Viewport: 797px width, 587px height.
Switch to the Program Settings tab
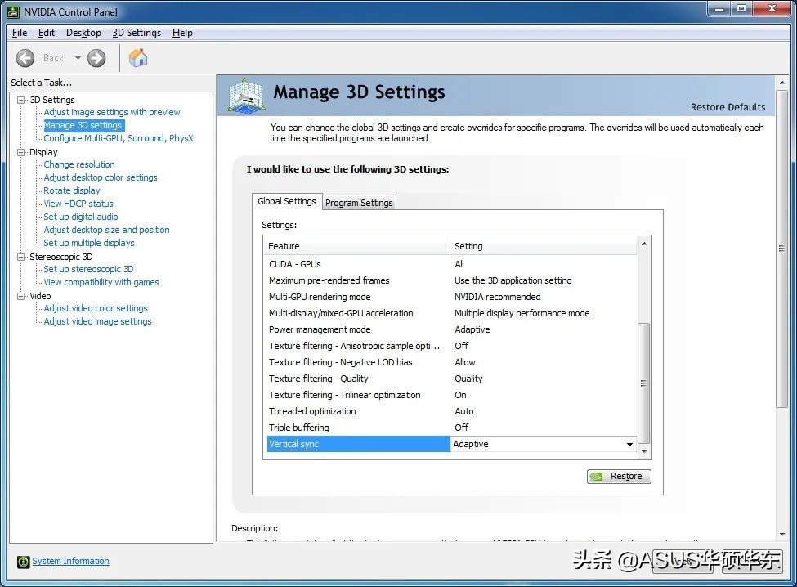(x=359, y=203)
